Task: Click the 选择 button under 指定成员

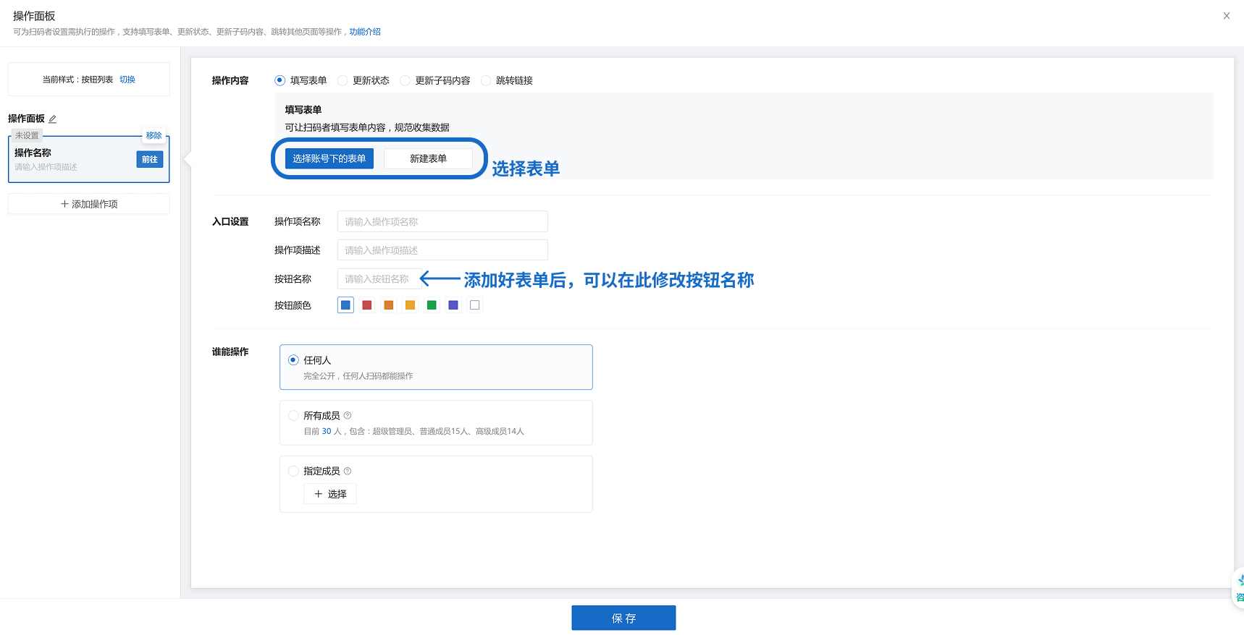Action: (330, 494)
